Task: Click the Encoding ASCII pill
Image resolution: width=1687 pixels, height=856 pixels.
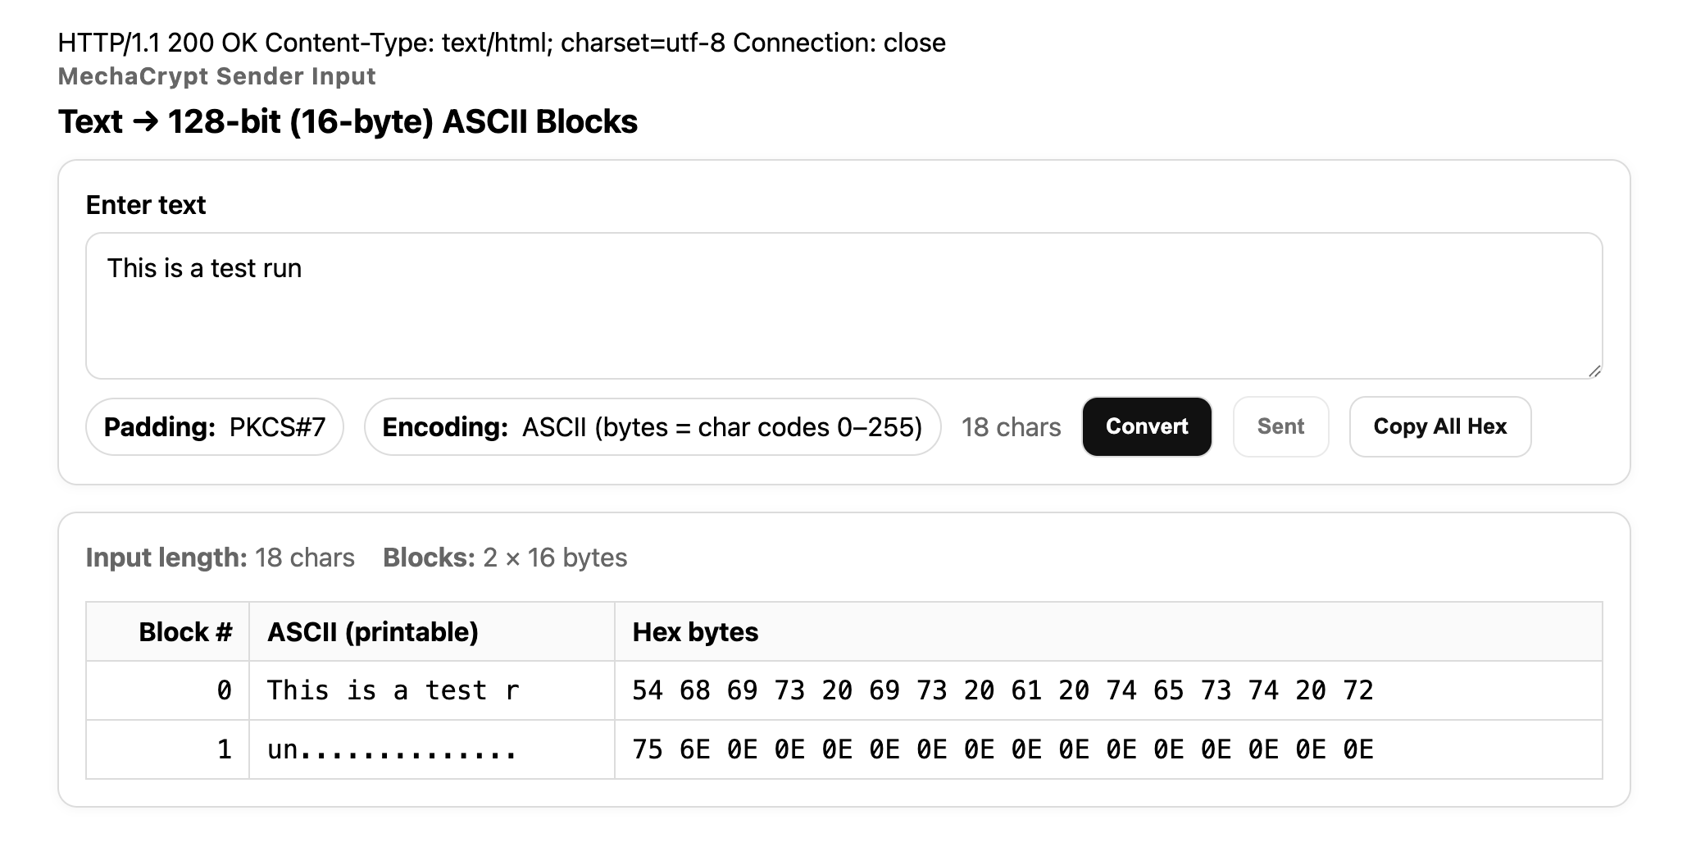Action: coord(652,427)
